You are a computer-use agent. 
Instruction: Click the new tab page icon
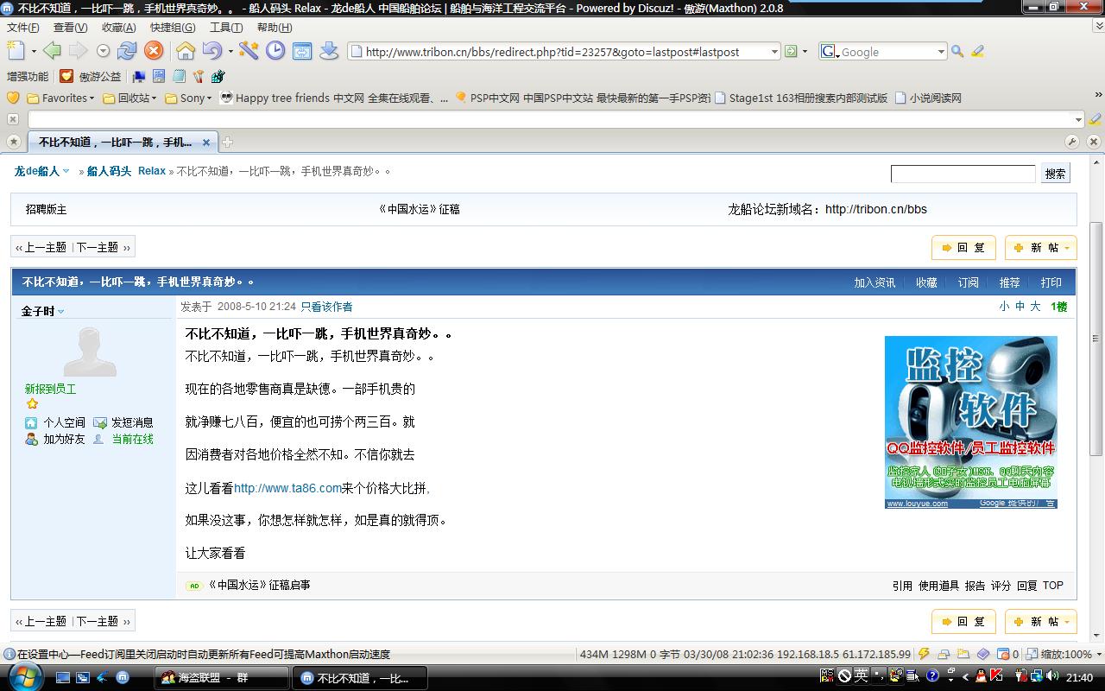click(x=16, y=51)
